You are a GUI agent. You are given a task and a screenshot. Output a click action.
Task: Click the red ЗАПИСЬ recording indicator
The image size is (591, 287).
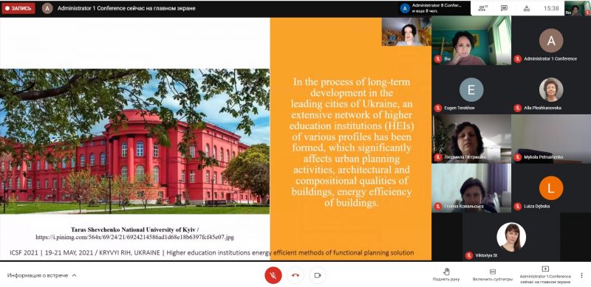tap(18, 8)
